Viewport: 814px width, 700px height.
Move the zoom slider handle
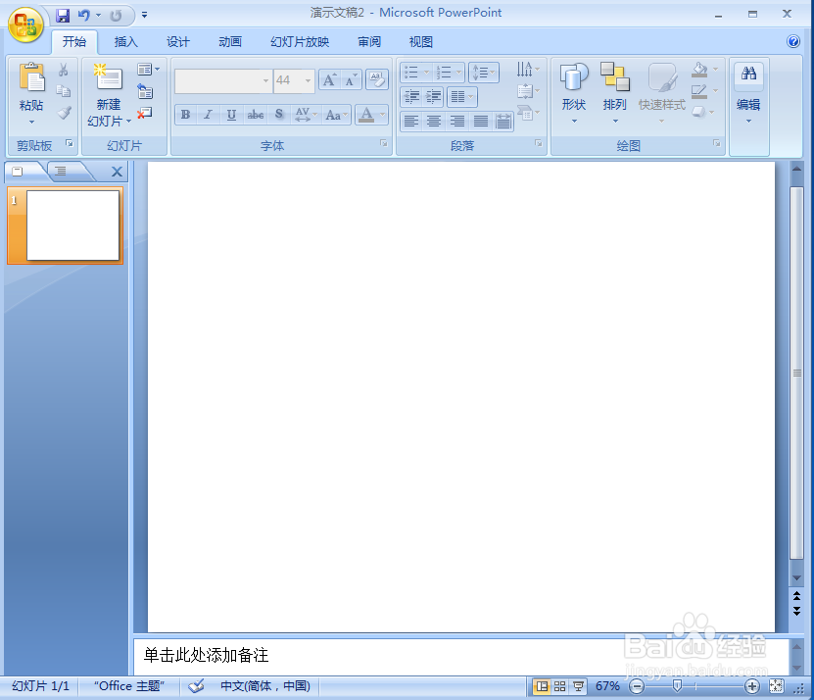pyautogui.click(x=677, y=686)
